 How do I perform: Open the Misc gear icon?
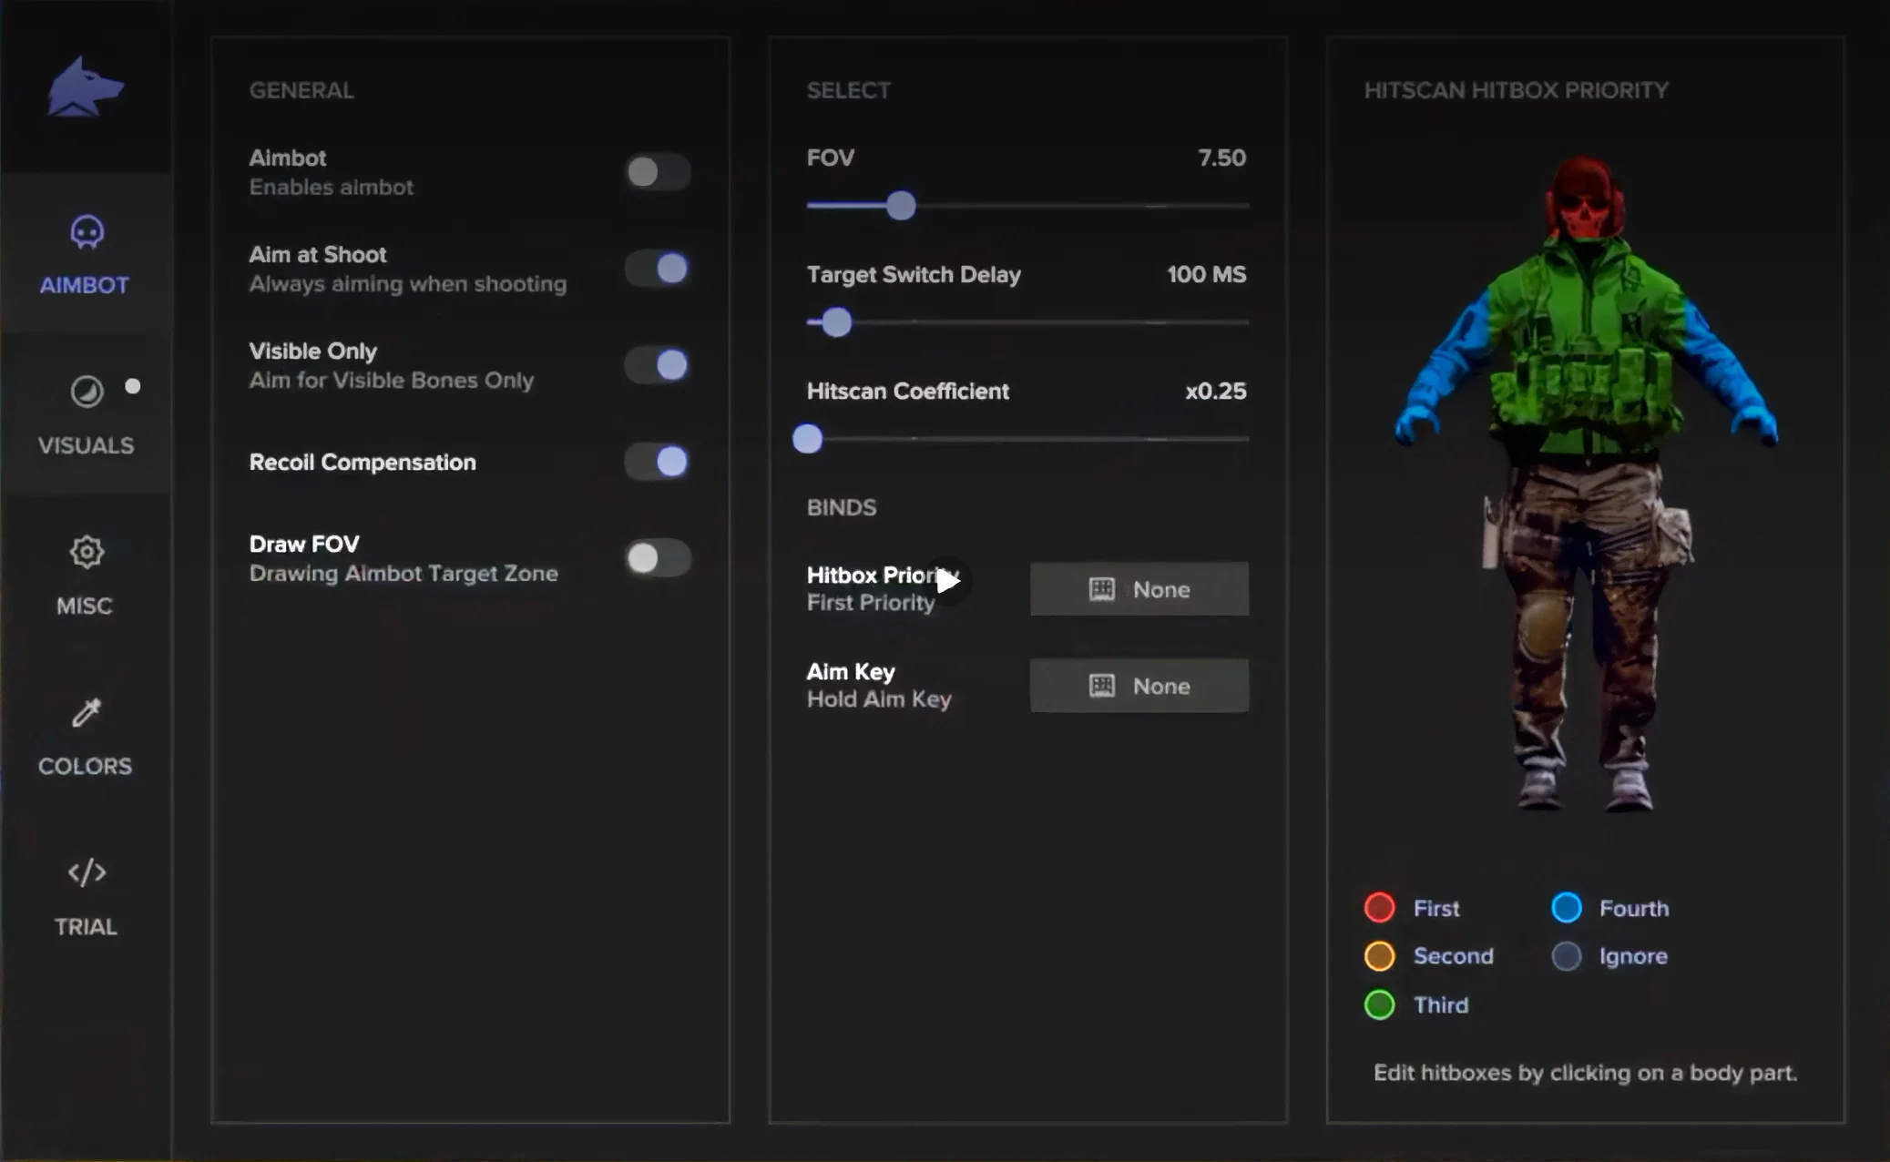point(87,552)
